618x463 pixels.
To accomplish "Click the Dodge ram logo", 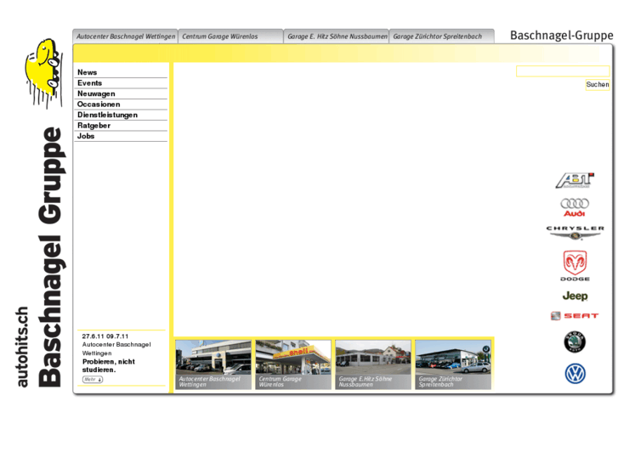I will [575, 266].
